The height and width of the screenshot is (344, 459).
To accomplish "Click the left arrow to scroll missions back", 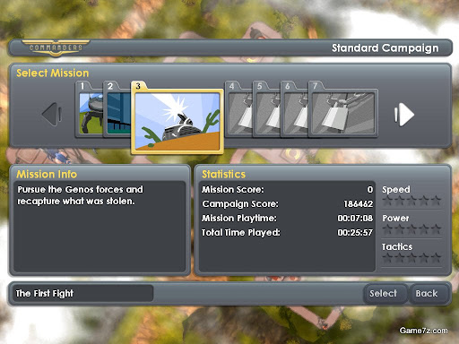I will point(52,114).
